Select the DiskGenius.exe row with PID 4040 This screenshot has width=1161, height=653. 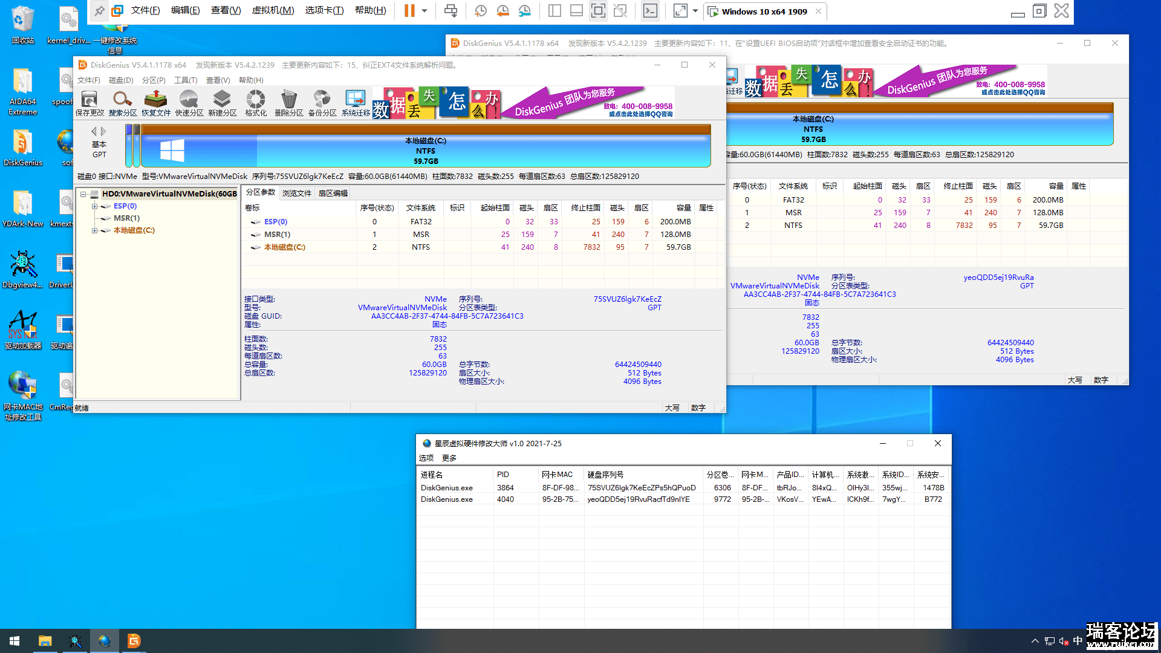683,499
